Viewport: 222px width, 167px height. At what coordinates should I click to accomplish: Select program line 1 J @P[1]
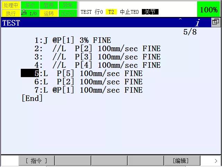coord(72,40)
